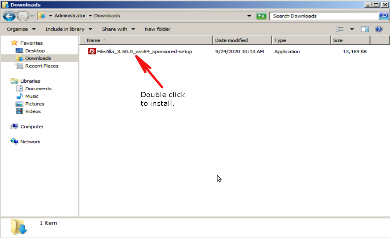Image resolution: width=390 pixels, height=238 pixels.
Task: Select Computer in the navigation pane
Action: (x=32, y=127)
